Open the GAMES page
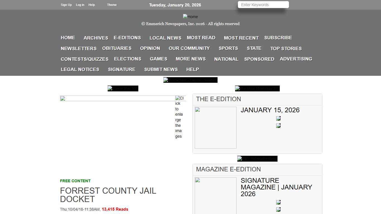 158,59
